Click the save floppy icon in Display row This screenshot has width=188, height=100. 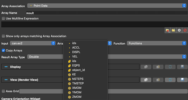182,67
